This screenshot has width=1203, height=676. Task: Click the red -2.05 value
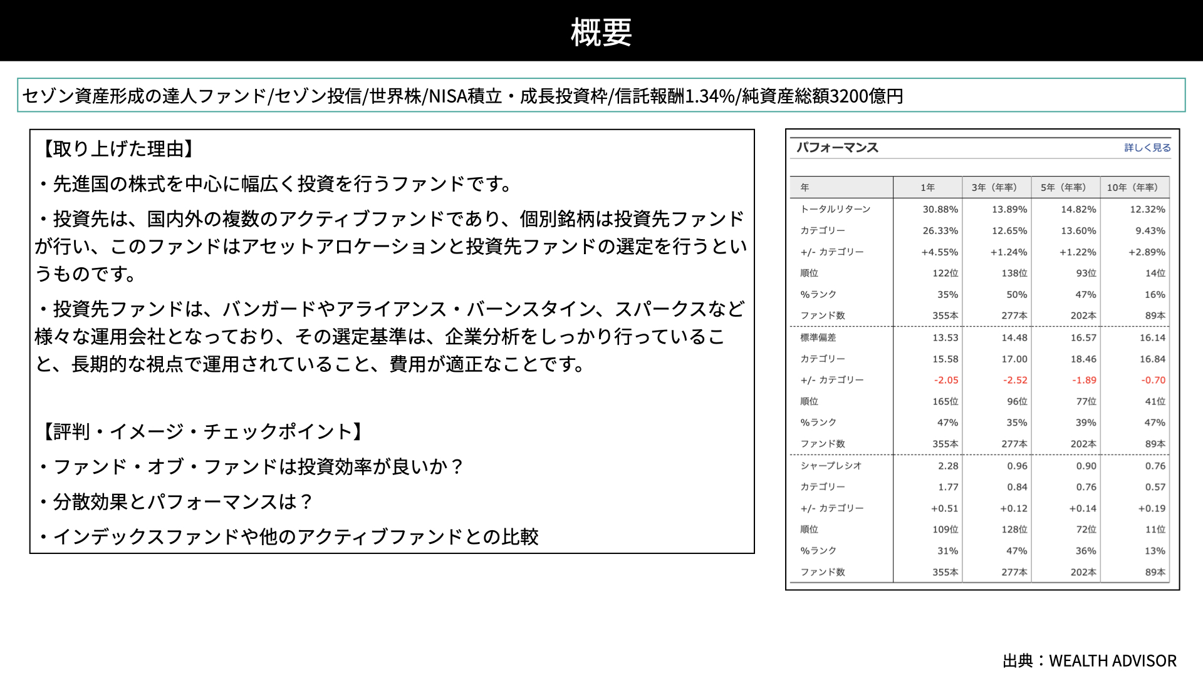tap(946, 380)
